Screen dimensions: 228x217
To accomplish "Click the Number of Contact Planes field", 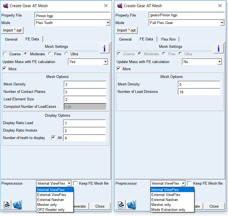I will (x=85, y=92).
